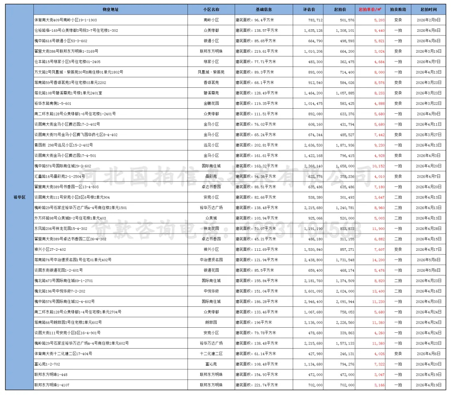Click start date 2026年4月30日
Screen dimensions: 451x395
tap(428, 301)
